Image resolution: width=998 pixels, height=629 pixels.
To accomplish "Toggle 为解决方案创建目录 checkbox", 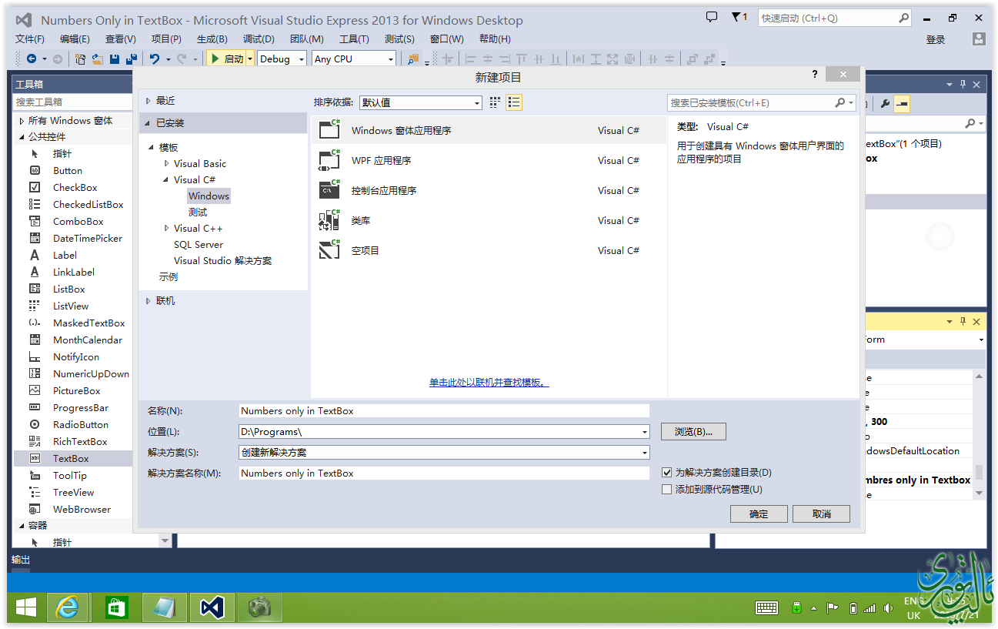I will tap(667, 472).
